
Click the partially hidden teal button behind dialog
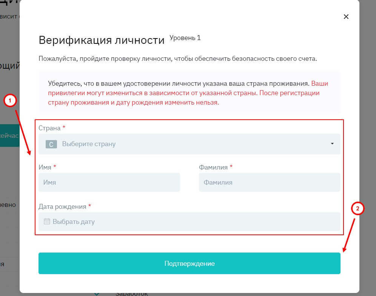(x=9, y=135)
